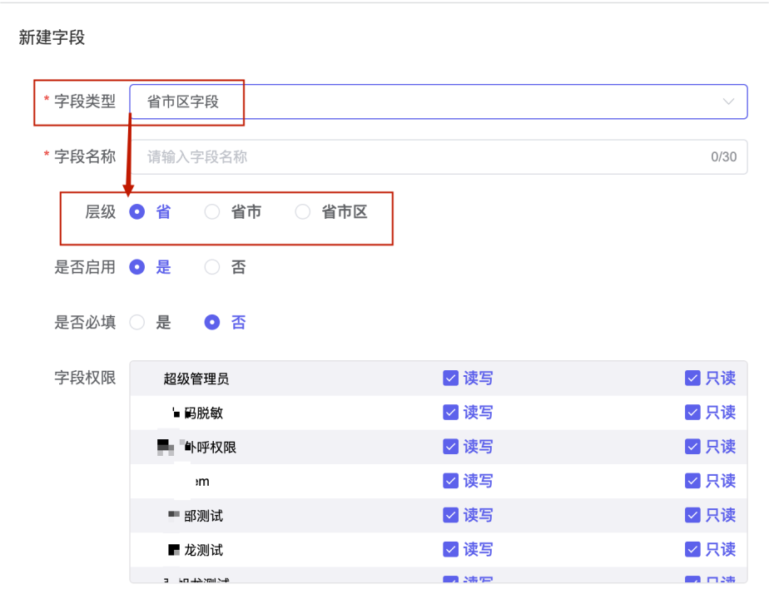This screenshot has height=599, width=769.
Task: Set 是否必填 to 否
Action: (x=213, y=322)
